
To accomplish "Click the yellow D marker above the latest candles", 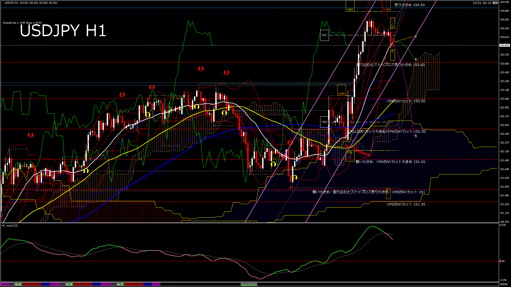I will [x=392, y=27].
